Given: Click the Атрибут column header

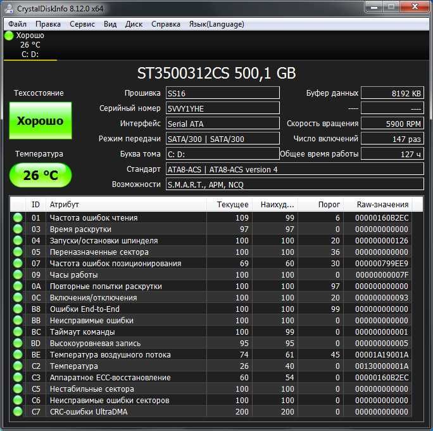Looking at the screenshot, I should [x=126, y=204].
